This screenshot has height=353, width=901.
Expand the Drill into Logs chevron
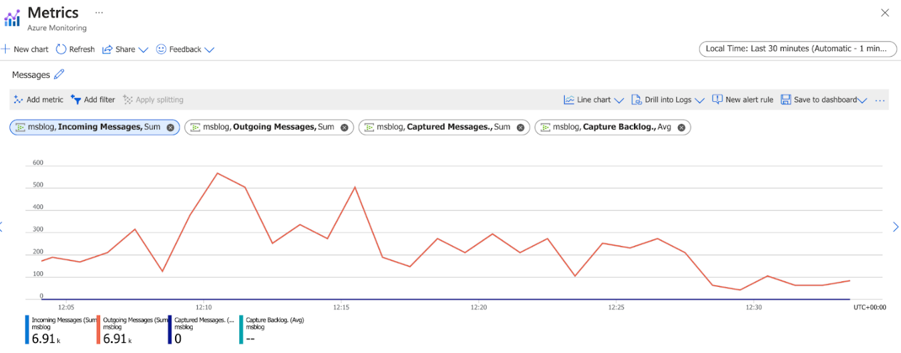pyautogui.click(x=699, y=100)
